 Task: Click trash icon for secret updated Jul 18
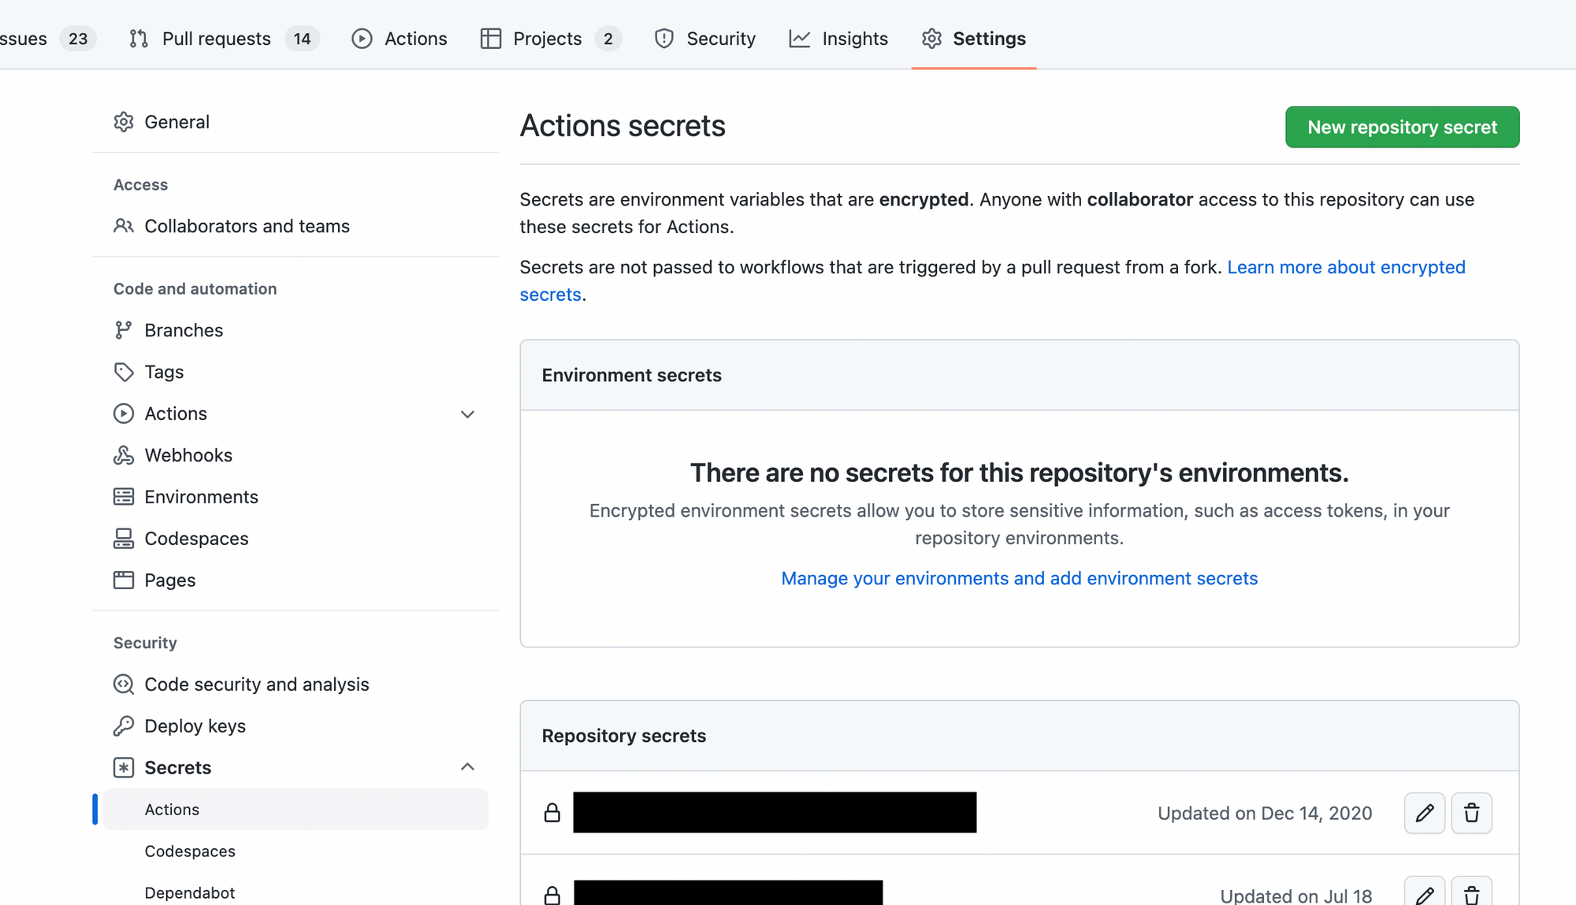[1471, 894]
